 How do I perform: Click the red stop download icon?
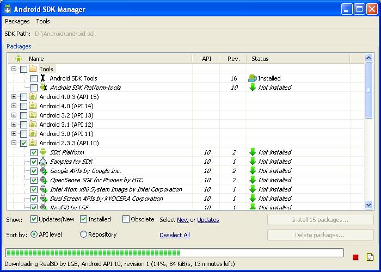coord(355,257)
